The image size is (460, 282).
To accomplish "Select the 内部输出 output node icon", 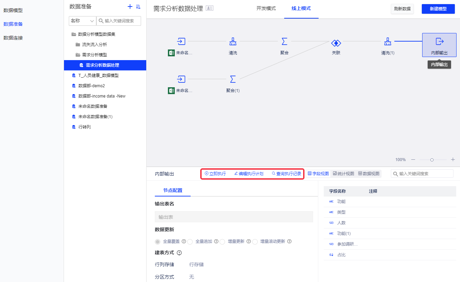I will coord(439,42).
